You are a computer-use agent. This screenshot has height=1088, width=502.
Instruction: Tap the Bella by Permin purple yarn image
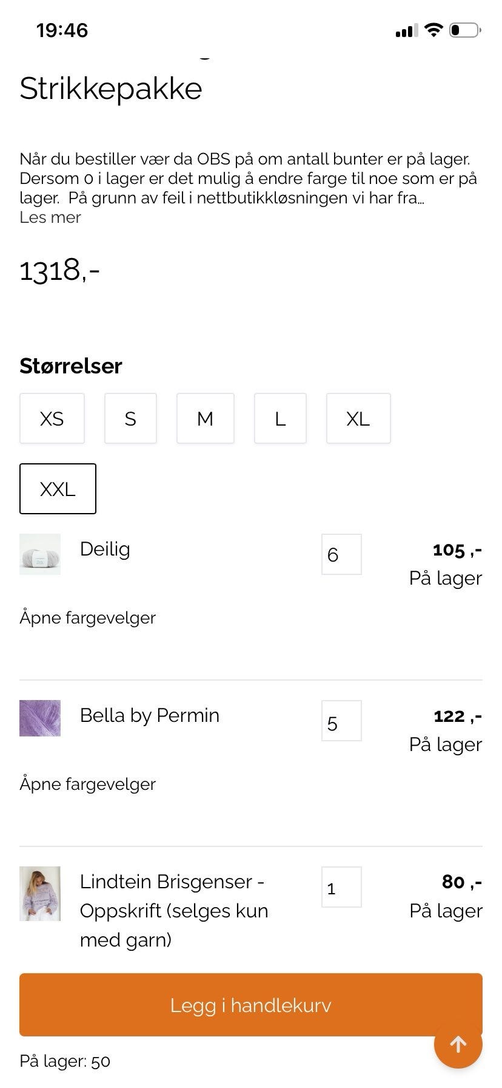[40, 718]
